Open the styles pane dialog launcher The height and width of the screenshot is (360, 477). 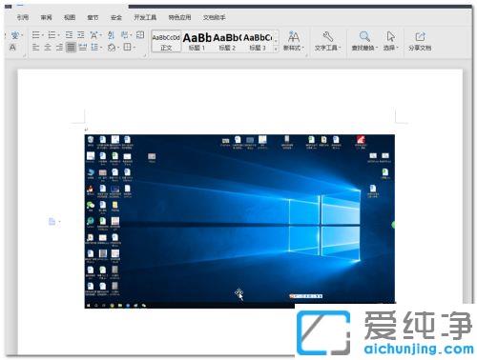pos(307,55)
